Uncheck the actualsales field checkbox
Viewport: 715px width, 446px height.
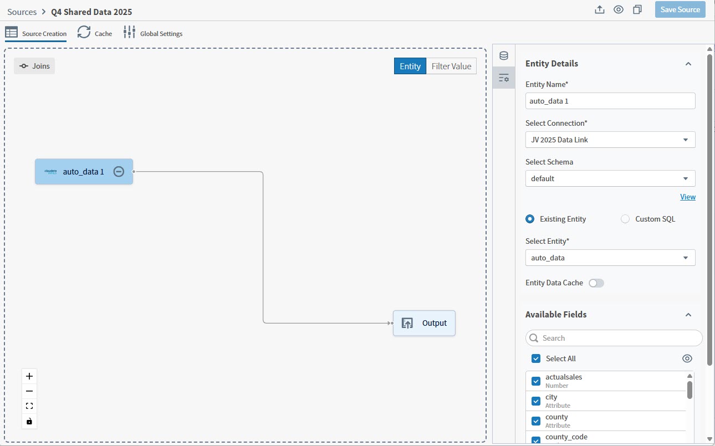point(536,381)
